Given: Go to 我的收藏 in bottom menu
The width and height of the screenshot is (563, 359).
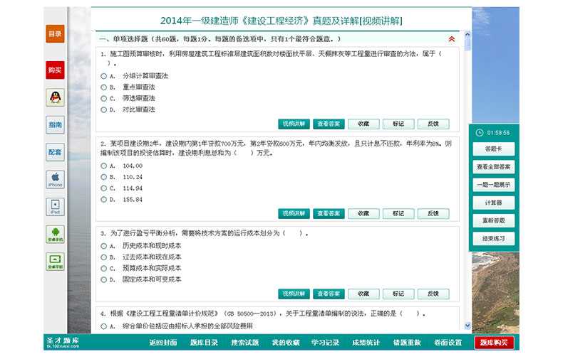Looking at the screenshot, I should [285, 343].
